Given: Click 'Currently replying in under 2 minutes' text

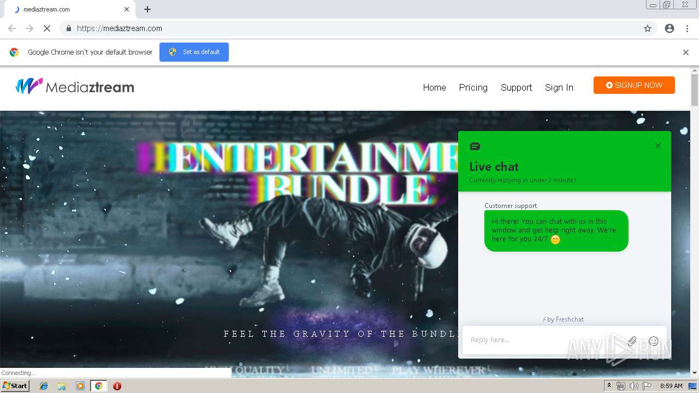Looking at the screenshot, I should 523,180.
